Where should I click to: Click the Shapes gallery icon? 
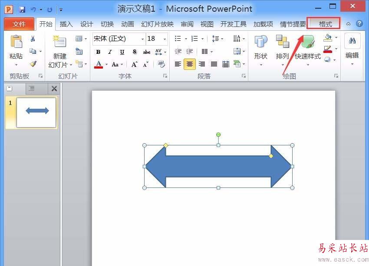tap(261, 41)
